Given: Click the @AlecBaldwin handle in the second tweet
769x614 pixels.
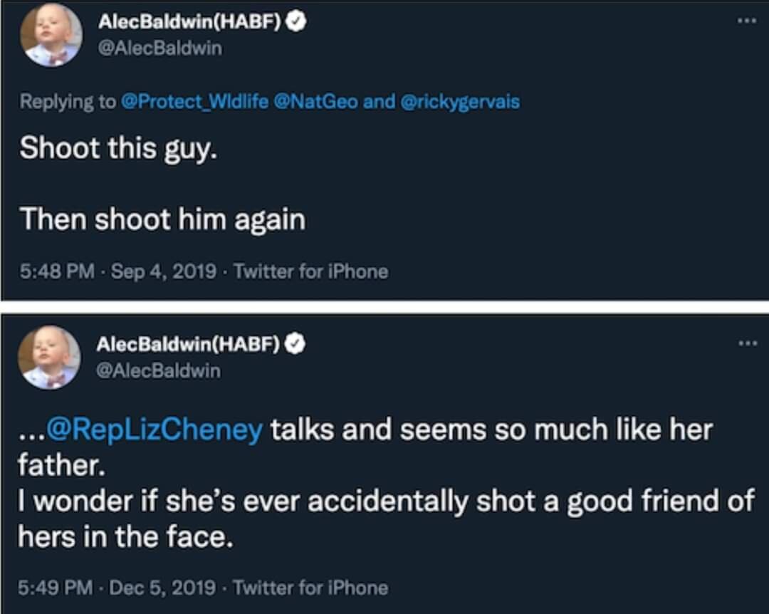Looking at the screenshot, I should click(x=158, y=370).
